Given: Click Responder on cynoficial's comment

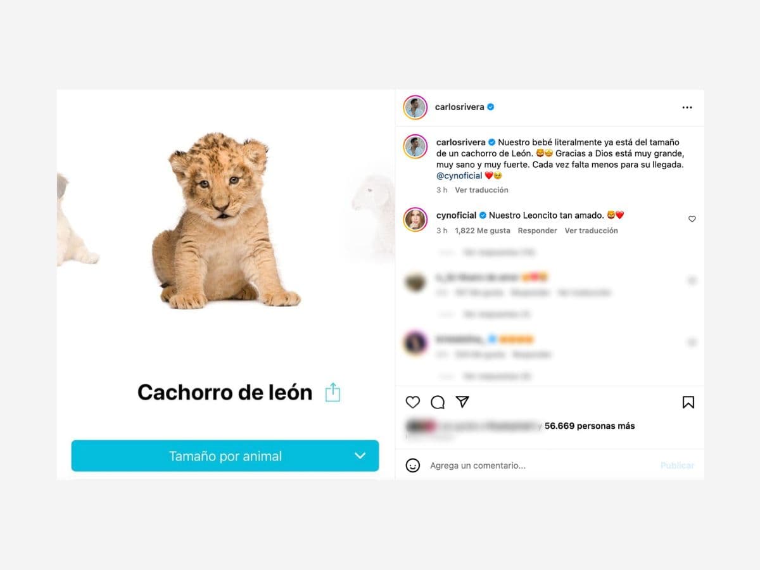Looking at the screenshot, I should 538,231.
